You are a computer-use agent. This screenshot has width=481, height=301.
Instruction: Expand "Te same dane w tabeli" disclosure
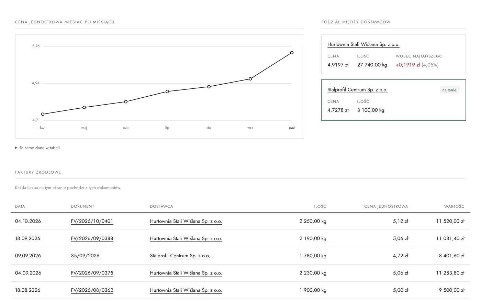(x=37, y=148)
